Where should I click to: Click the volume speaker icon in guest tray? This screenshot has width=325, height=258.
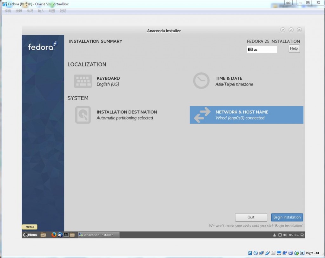pos(285,235)
